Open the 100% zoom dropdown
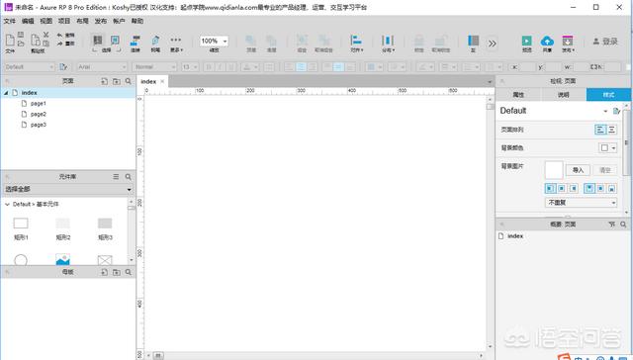Image resolution: width=633 pixels, height=360 pixels. (214, 41)
